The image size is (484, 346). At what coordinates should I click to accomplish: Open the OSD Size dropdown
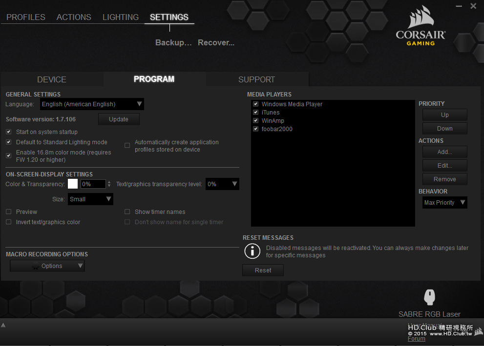(90, 199)
